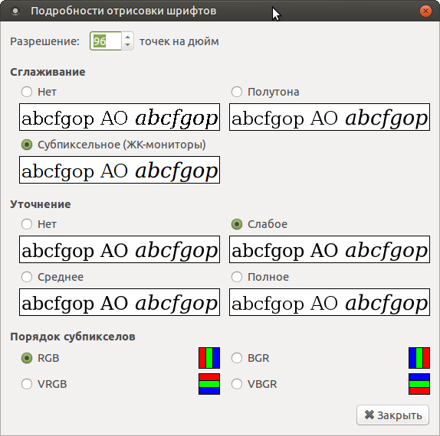This screenshot has height=436, width=440.
Task: Click the 'Полное' hinting font preview sample
Action: [330, 302]
